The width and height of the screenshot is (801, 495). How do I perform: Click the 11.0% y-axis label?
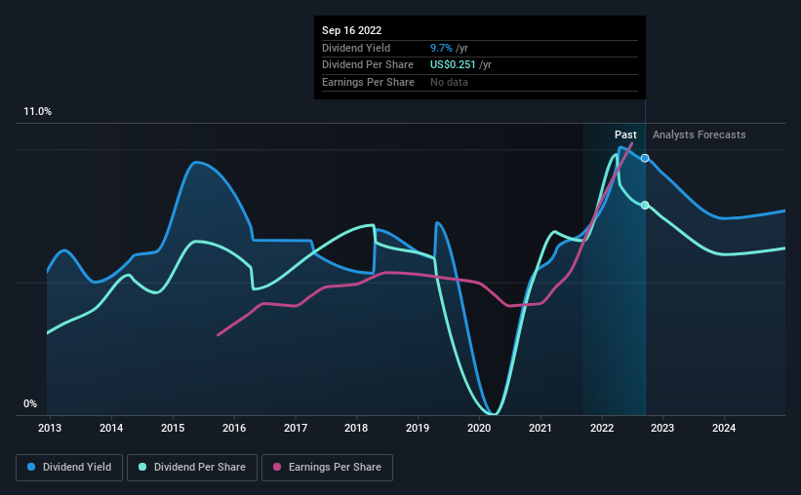click(37, 111)
